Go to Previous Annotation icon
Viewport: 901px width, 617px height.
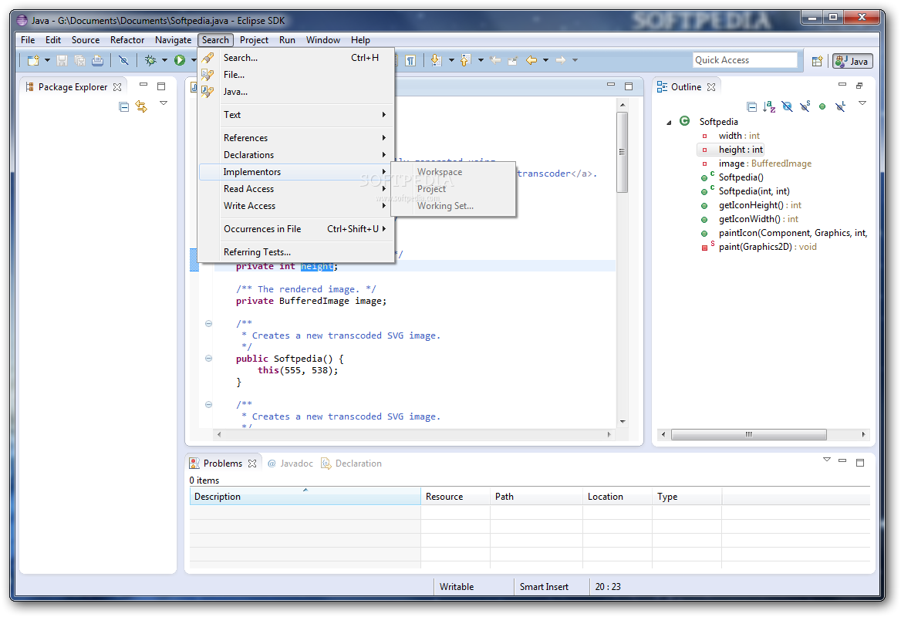click(465, 60)
